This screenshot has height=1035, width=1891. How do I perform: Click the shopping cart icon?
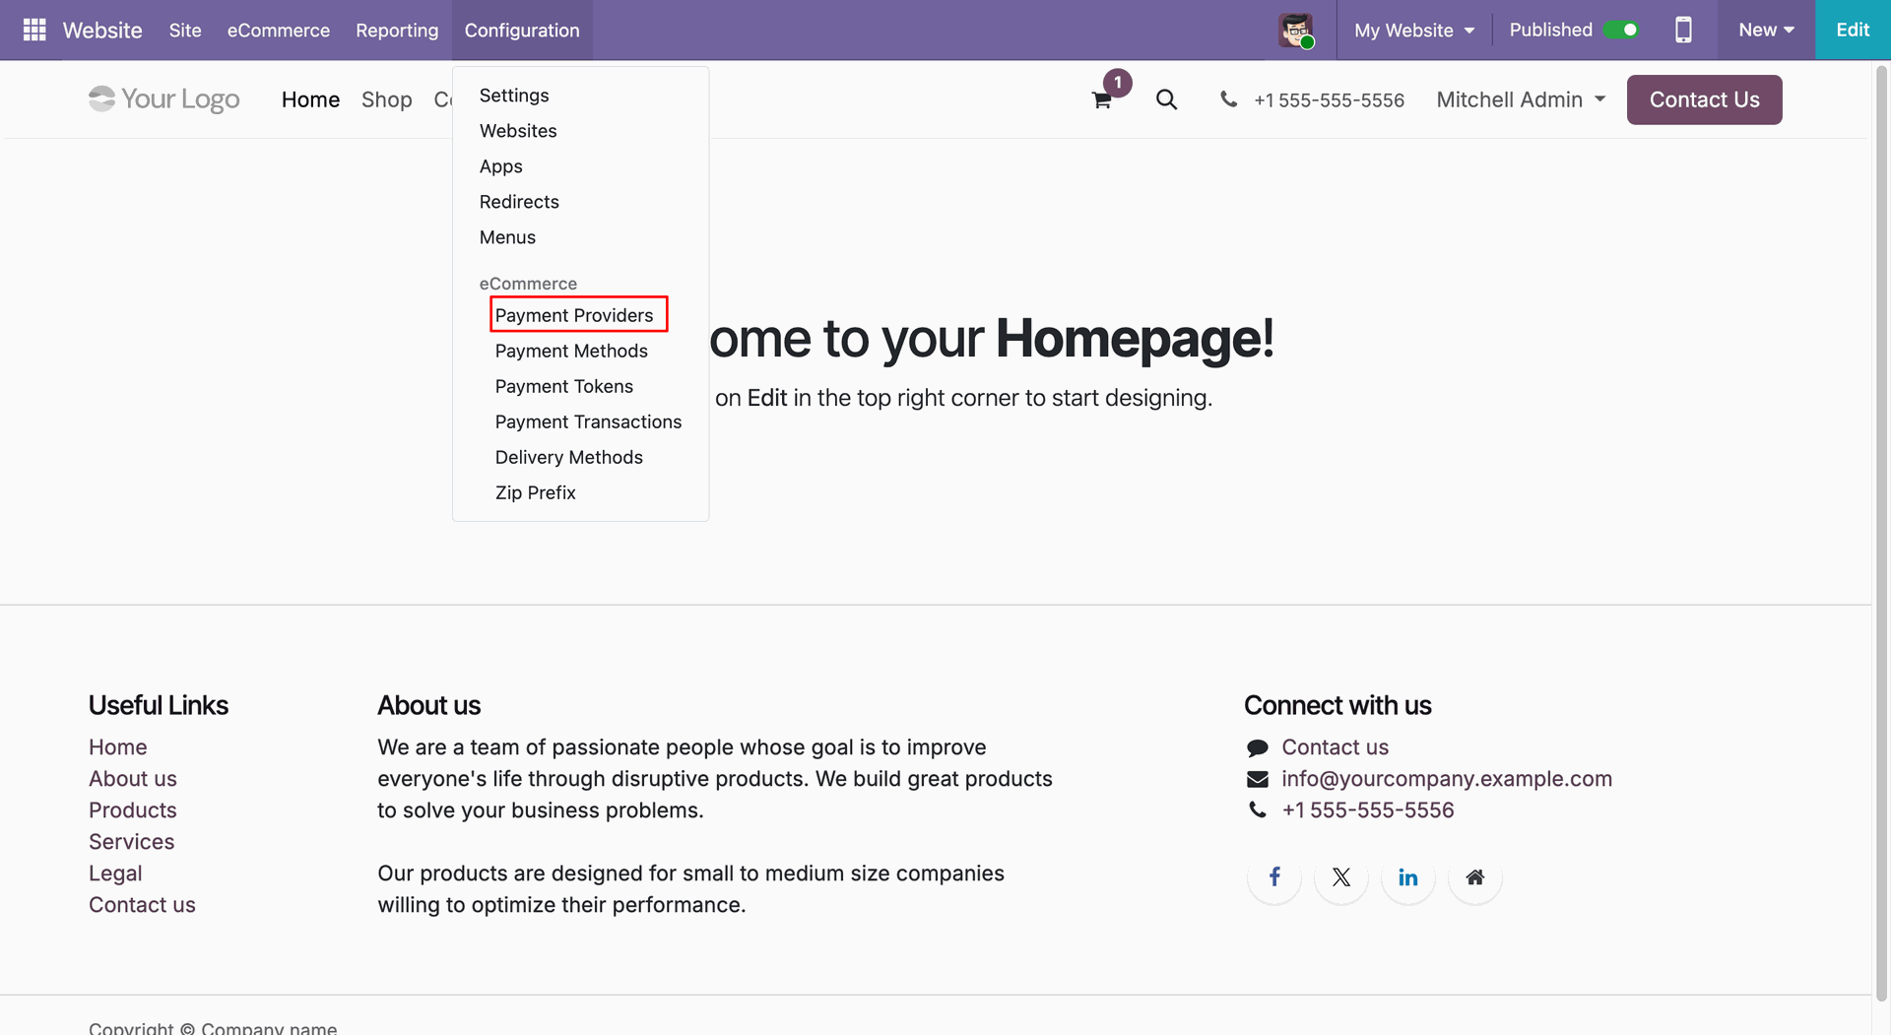click(x=1102, y=99)
